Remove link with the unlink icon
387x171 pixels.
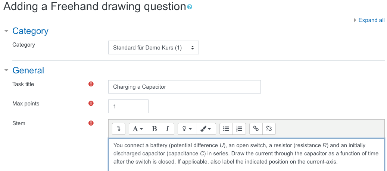pyautogui.click(x=269, y=129)
